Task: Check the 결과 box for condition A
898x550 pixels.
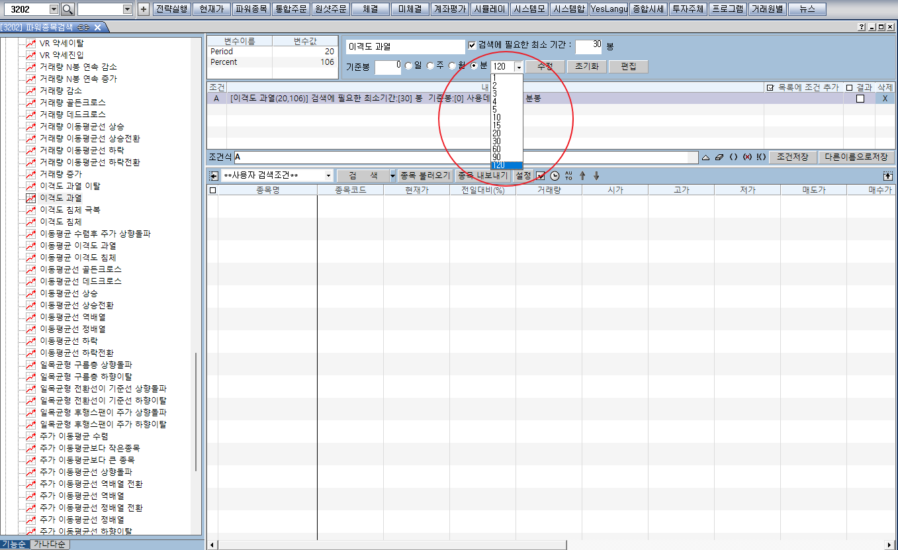Action: tap(860, 99)
